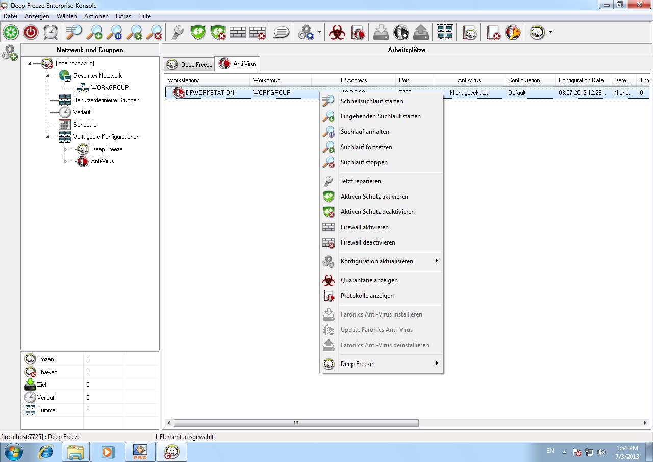Click toolbar brick wall with red X icon
This screenshot has width=653, height=462.
[x=258, y=33]
